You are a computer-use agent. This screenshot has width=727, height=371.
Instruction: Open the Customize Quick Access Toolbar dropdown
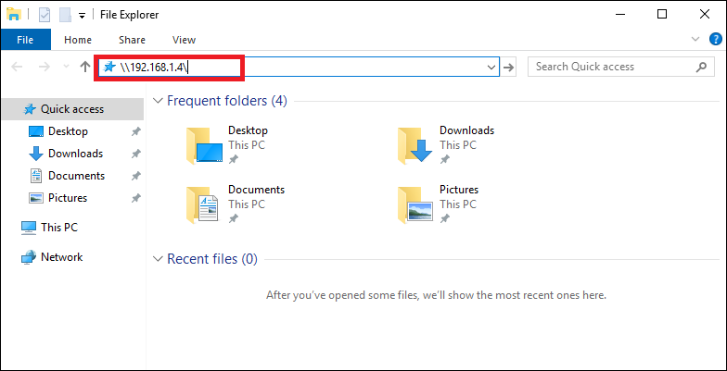82,15
